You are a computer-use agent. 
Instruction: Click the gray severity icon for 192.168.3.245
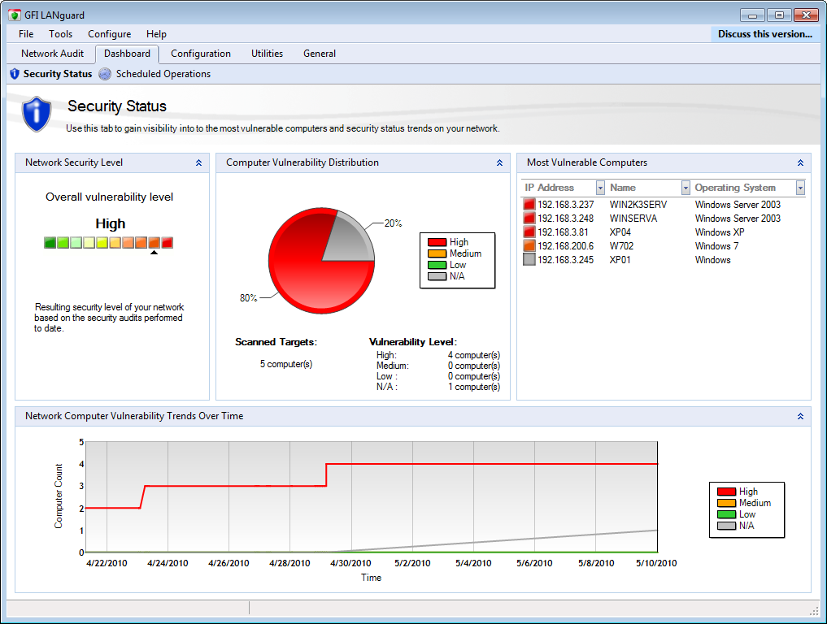[529, 259]
